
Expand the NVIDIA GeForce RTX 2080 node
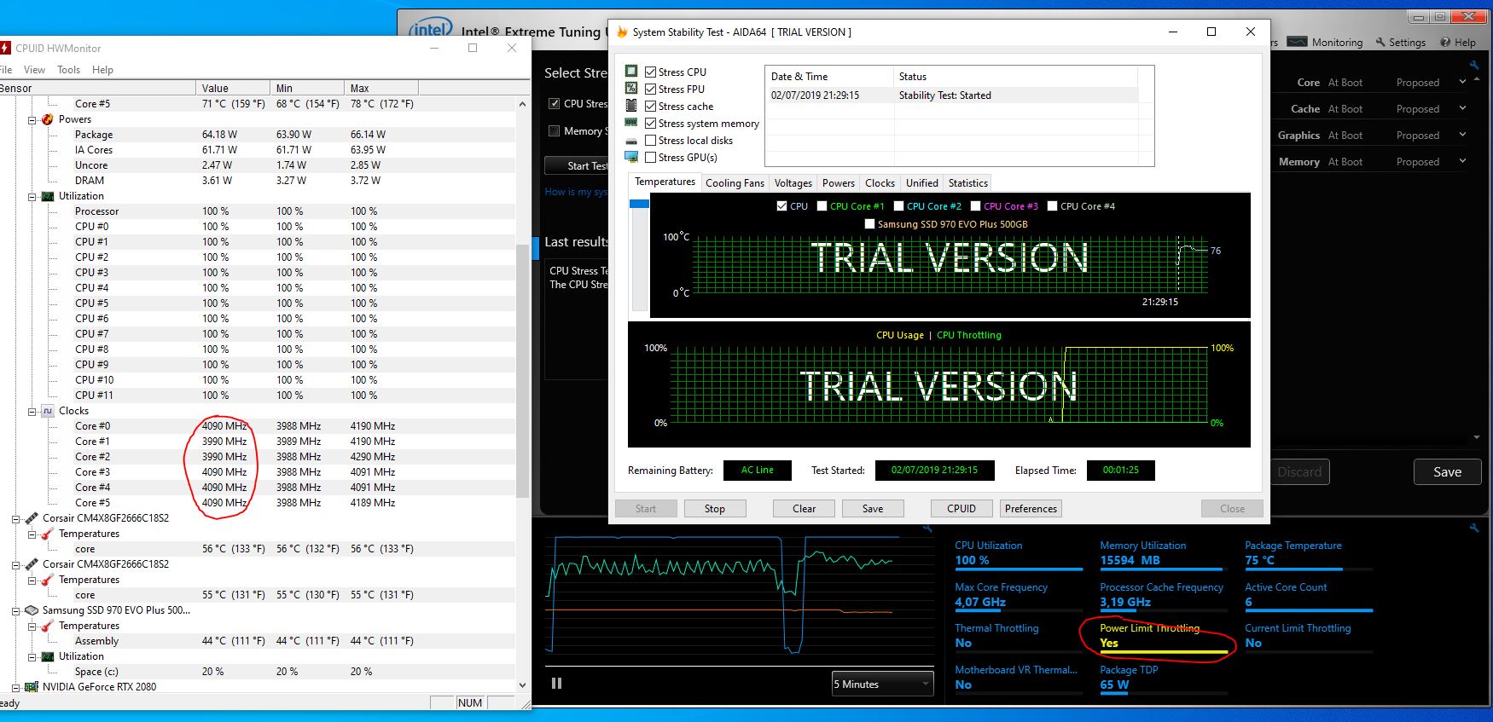[x=15, y=687]
